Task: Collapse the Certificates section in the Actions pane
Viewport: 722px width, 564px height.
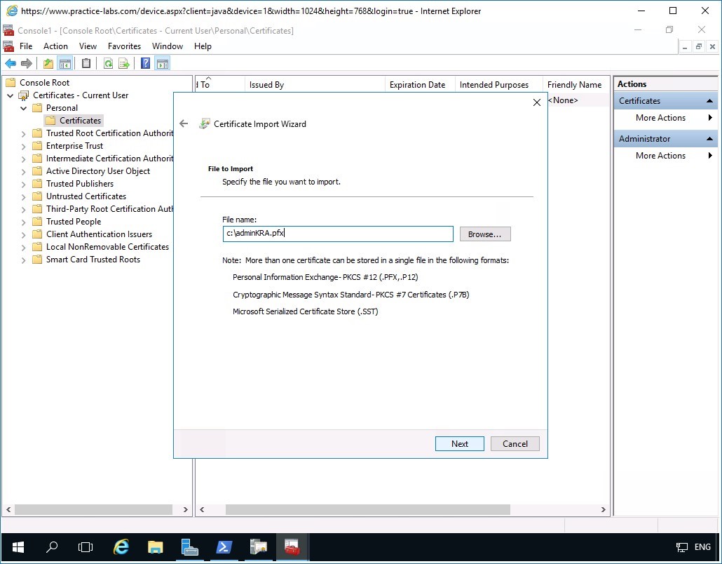Action: pos(709,101)
